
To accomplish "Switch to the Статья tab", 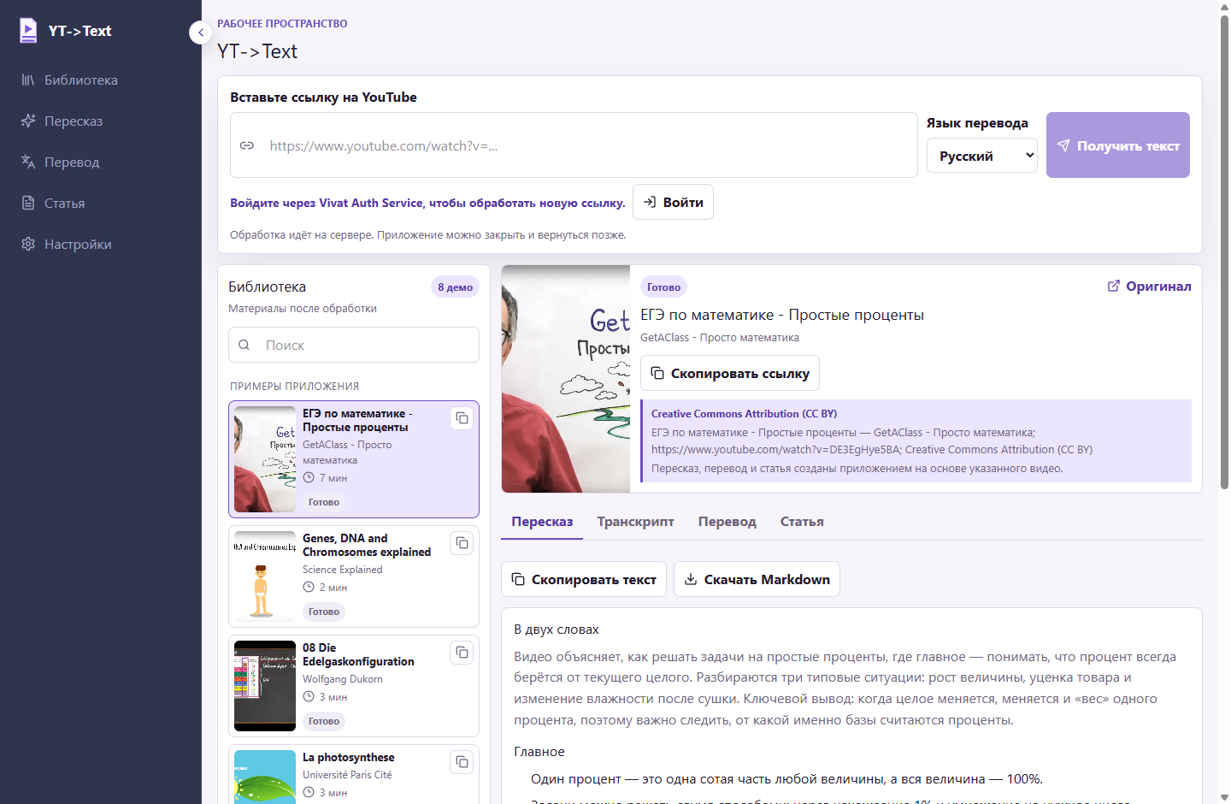I will click(802, 522).
